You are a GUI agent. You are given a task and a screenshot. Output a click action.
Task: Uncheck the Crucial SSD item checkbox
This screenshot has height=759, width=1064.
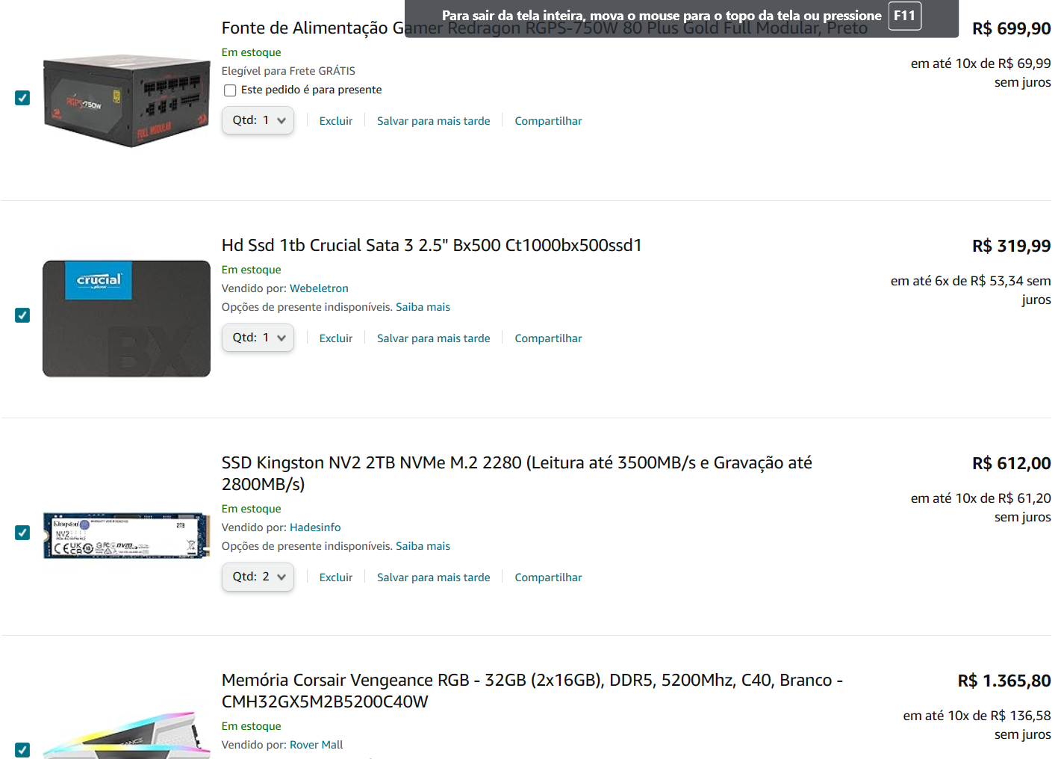(x=22, y=315)
